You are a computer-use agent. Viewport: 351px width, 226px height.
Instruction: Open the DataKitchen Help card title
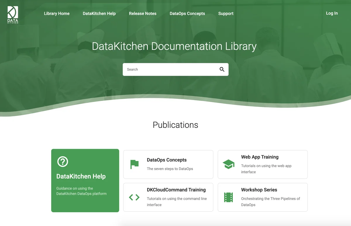(x=81, y=176)
